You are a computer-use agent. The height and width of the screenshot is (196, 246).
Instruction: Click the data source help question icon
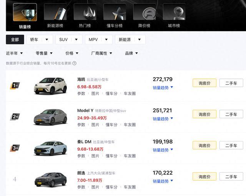[x=74, y=63]
